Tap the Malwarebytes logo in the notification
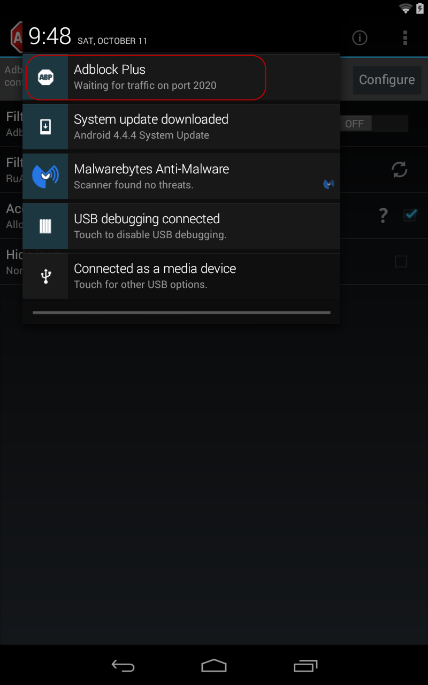Image resolution: width=428 pixels, height=685 pixels. [x=45, y=177]
